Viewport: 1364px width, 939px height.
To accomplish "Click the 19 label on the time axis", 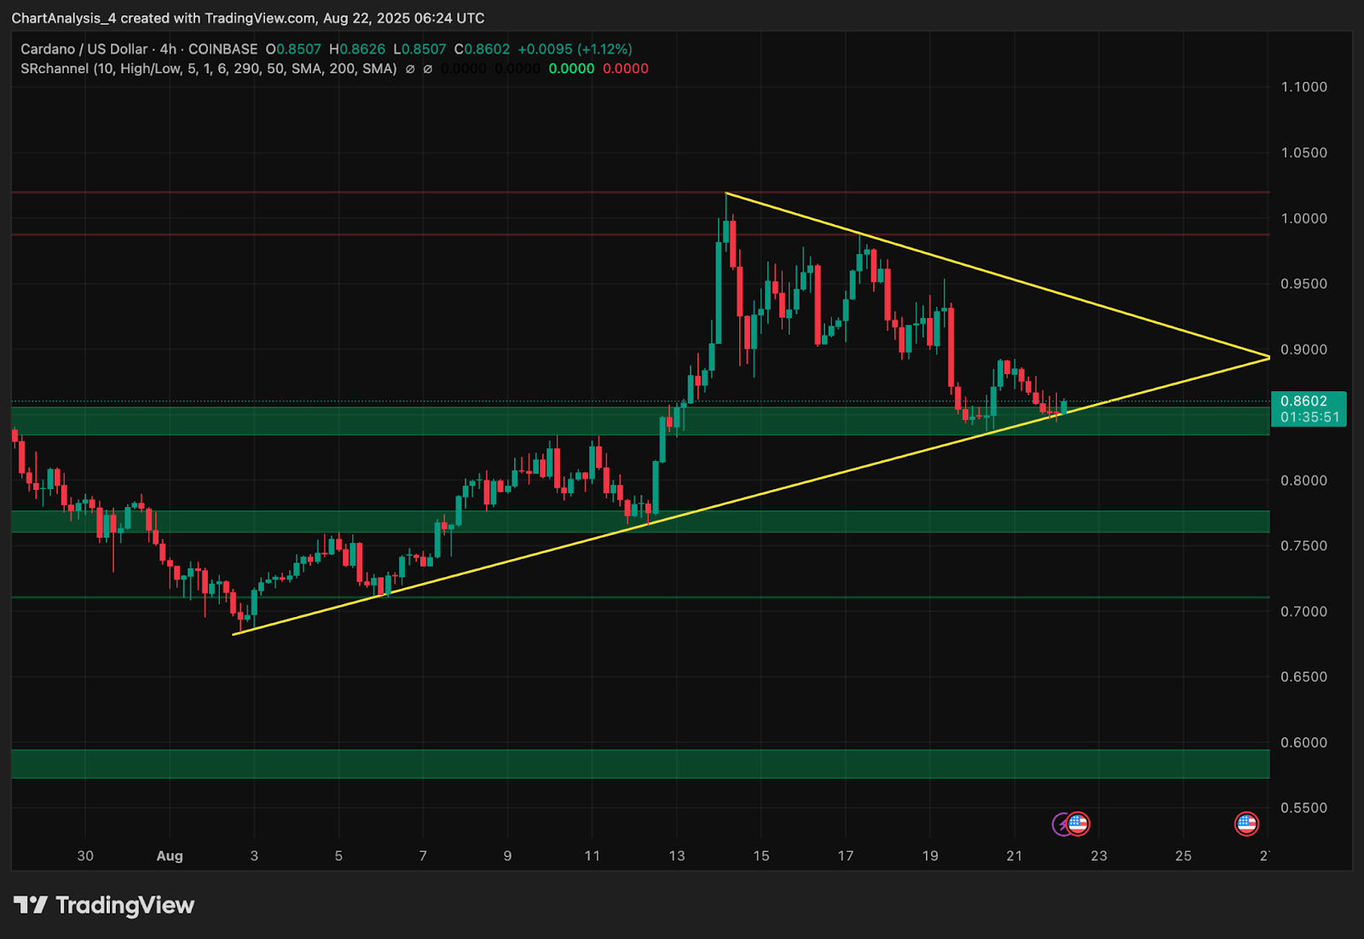I will tap(930, 855).
